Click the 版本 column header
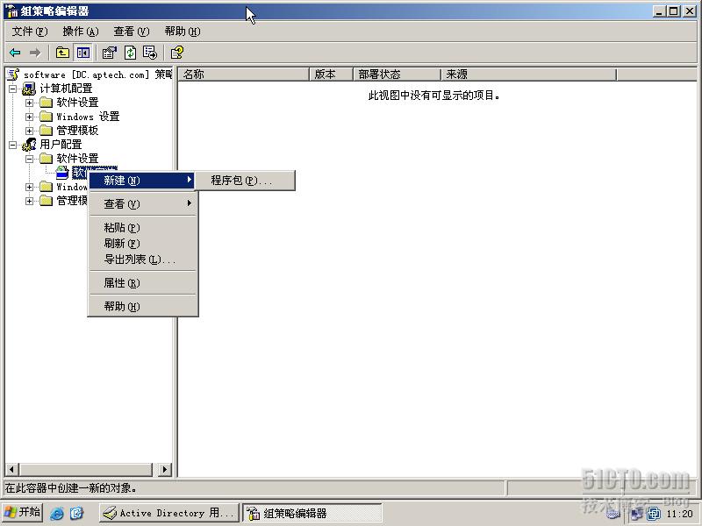The image size is (702, 526). (x=332, y=75)
